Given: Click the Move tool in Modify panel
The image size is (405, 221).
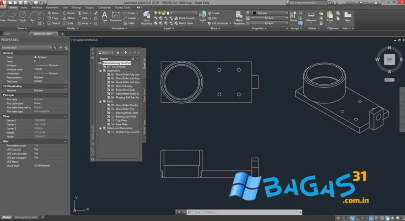Looking at the screenshot, I should (53, 13).
